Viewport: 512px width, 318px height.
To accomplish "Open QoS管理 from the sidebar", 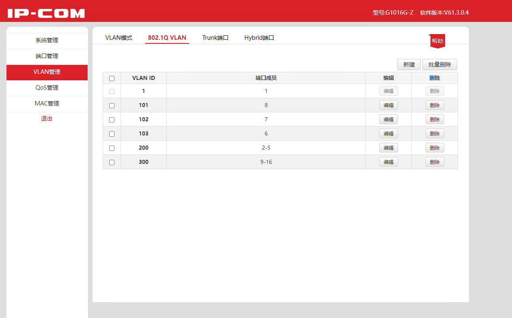I will click(47, 88).
